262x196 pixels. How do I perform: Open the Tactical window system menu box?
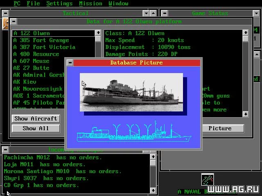[5, 13]
